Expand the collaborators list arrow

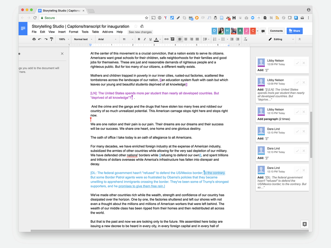point(257,31)
